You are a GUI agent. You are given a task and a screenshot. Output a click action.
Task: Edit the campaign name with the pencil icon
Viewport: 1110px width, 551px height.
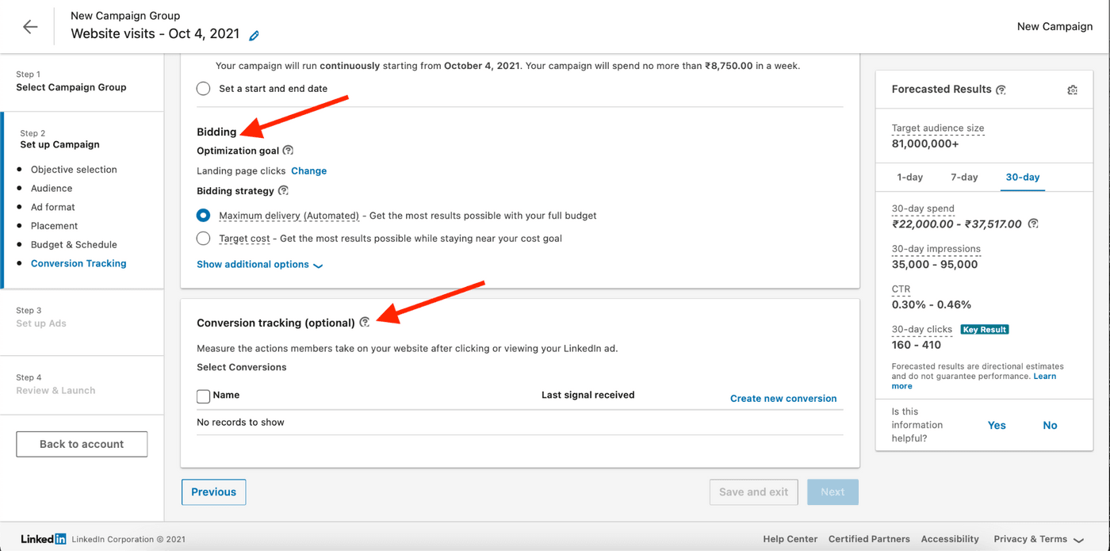tap(254, 35)
